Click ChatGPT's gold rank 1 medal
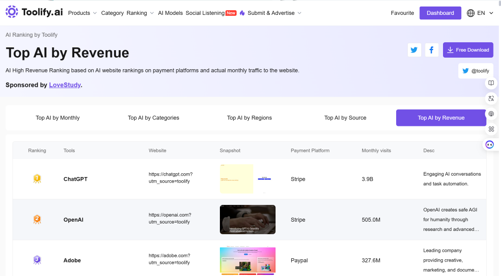501x276 pixels. click(x=37, y=179)
